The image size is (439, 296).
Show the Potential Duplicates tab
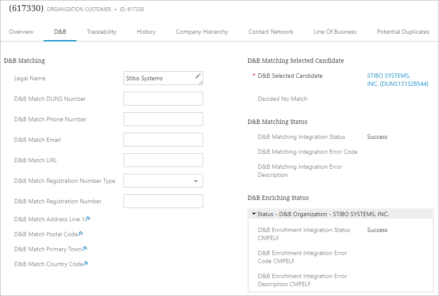click(403, 32)
